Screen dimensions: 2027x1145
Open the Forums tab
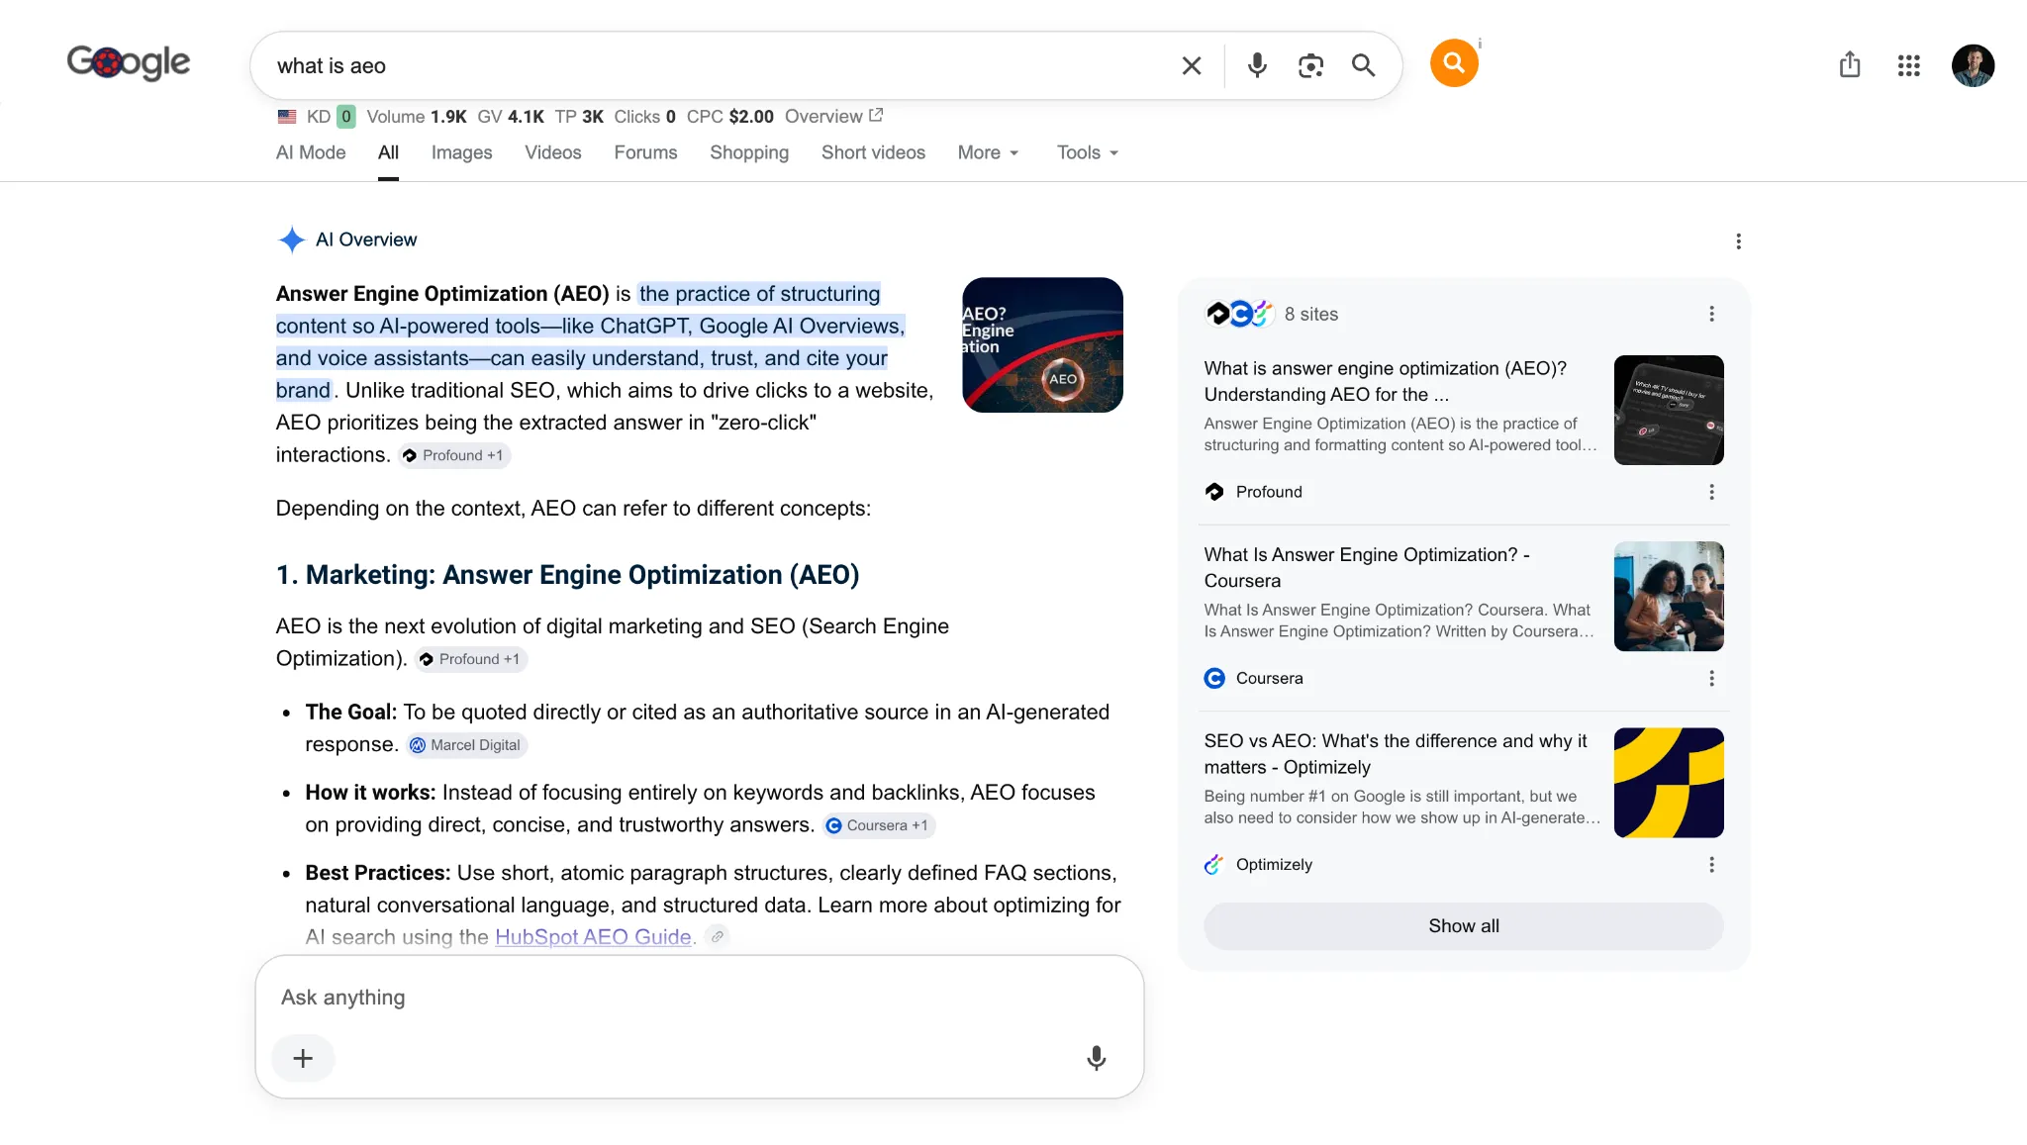pyautogui.click(x=645, y=152)
